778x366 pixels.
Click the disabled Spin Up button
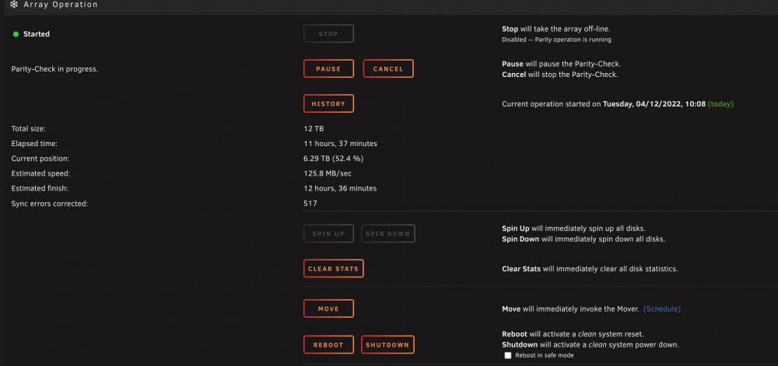pos(328,234)
